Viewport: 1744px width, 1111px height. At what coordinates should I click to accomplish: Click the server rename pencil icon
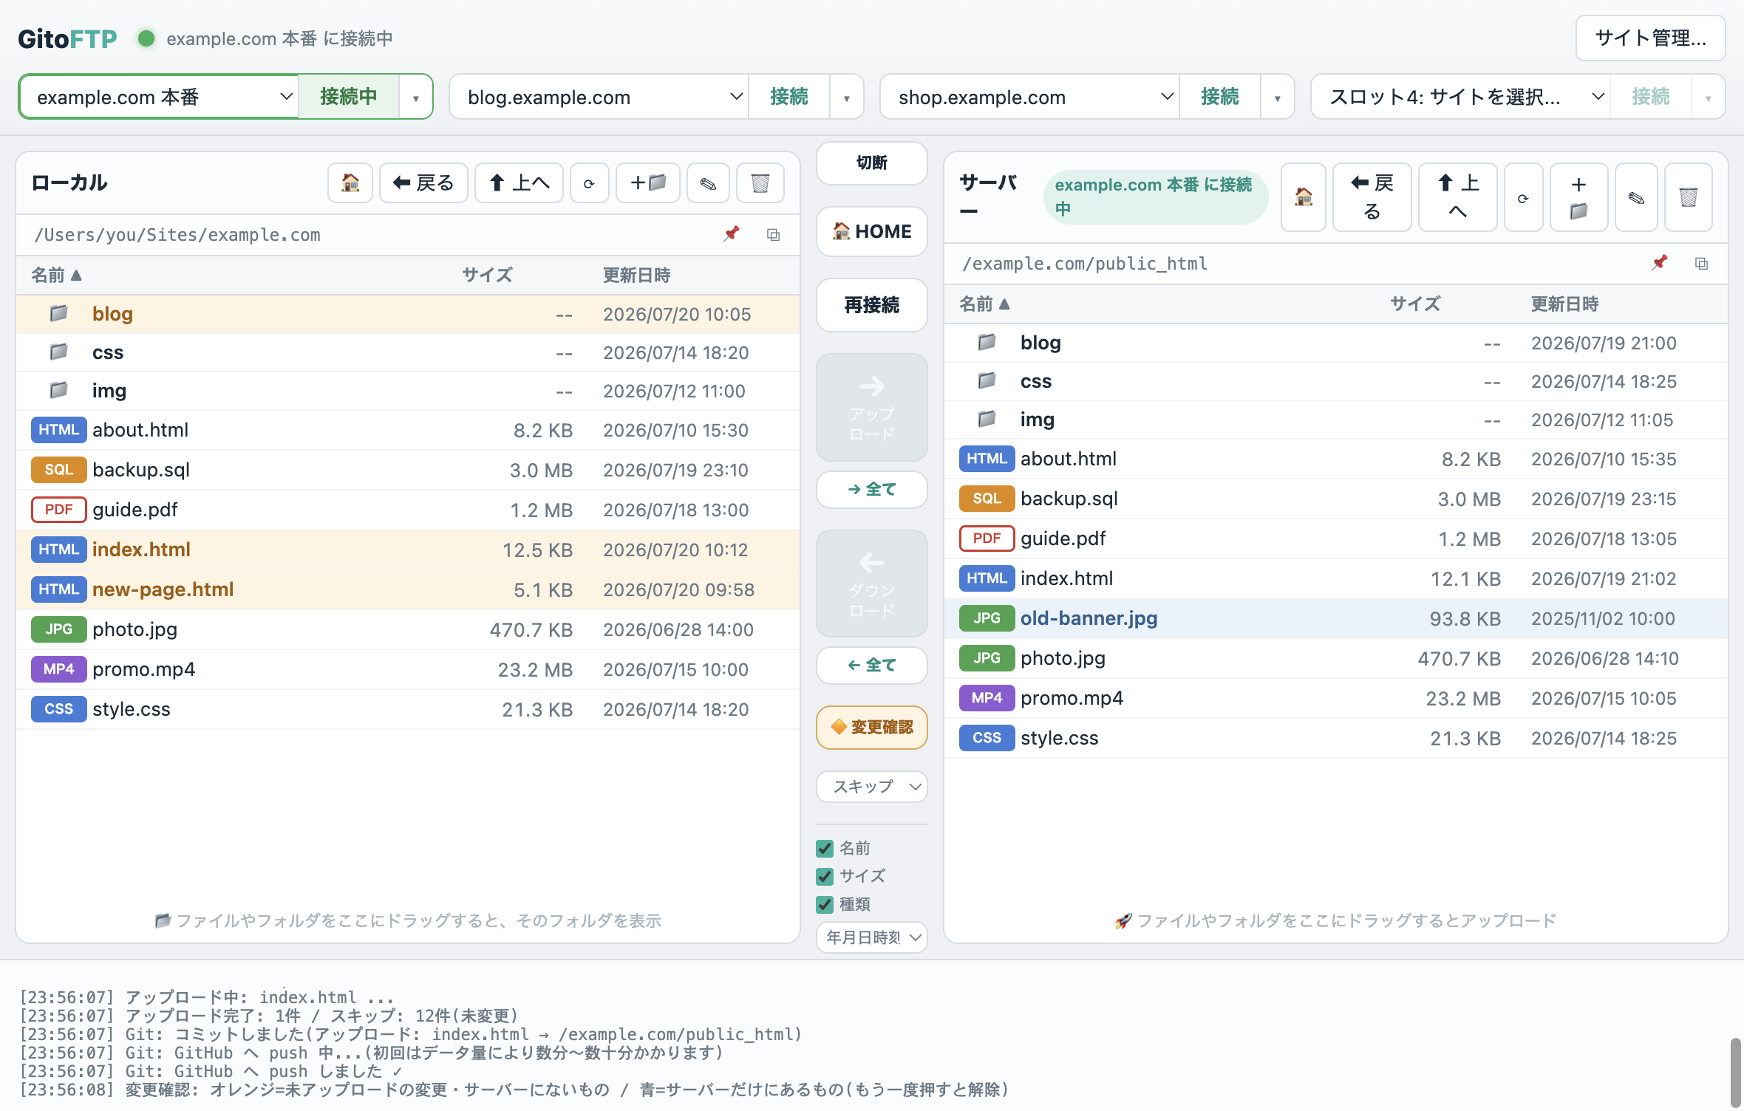tap(1636, 197)
